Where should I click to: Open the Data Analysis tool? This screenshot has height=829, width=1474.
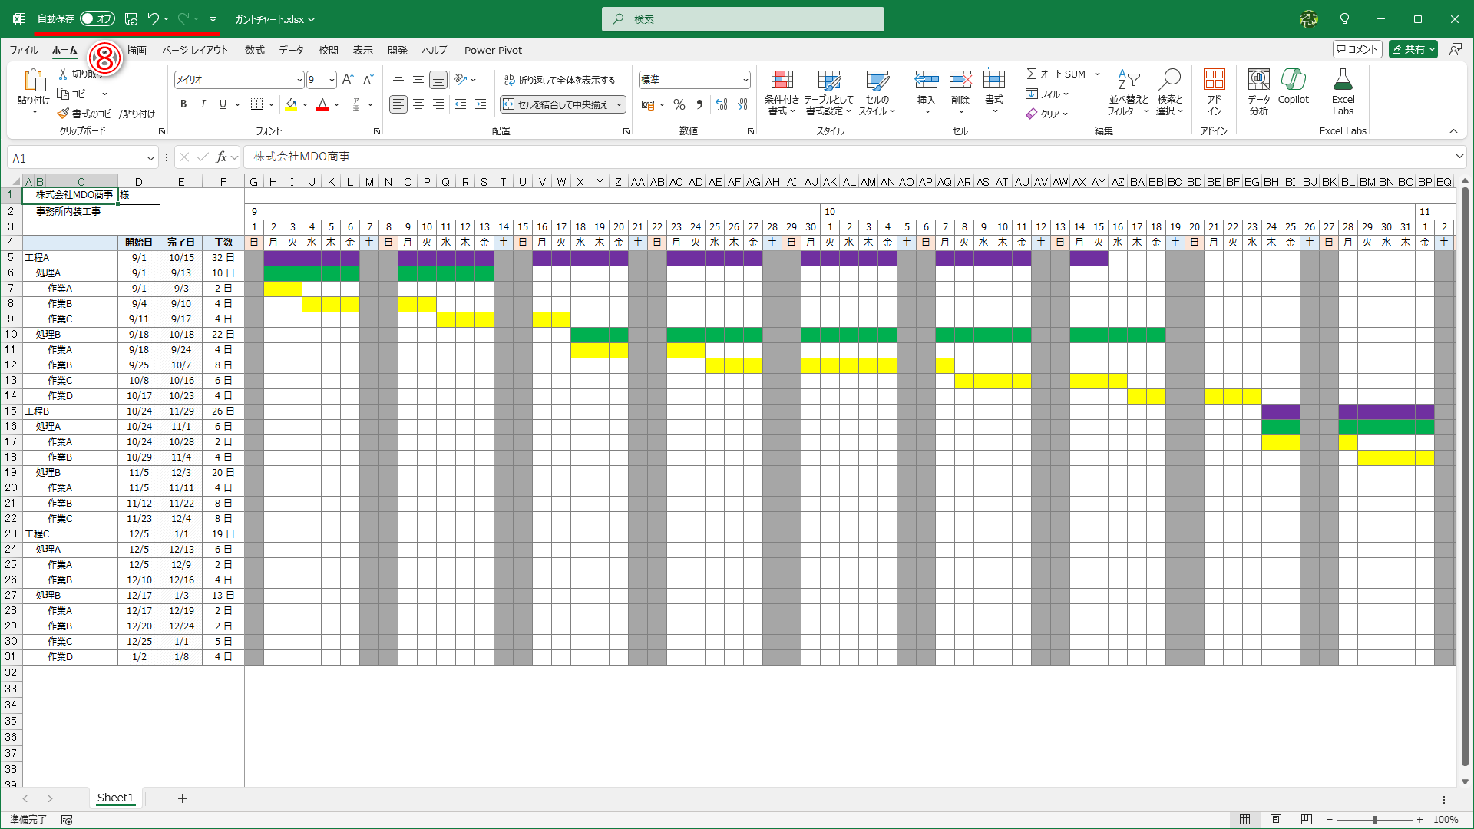1258,81
